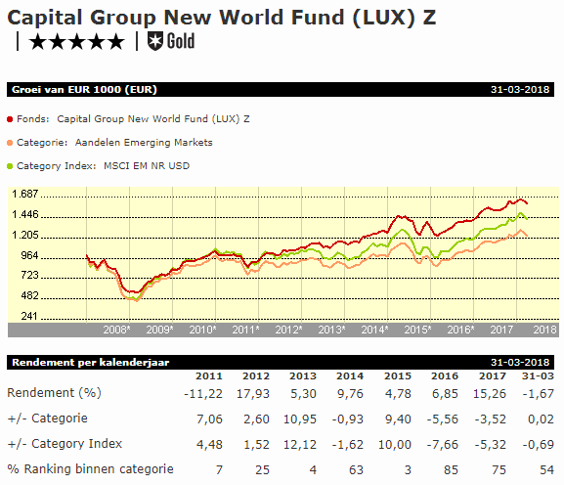Click the 2011 column header in table

209,376
